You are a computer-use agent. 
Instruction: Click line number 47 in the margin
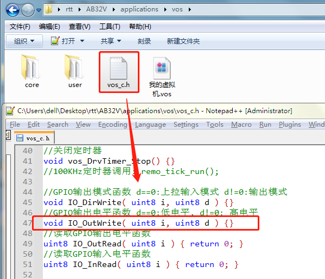point(28,223)
